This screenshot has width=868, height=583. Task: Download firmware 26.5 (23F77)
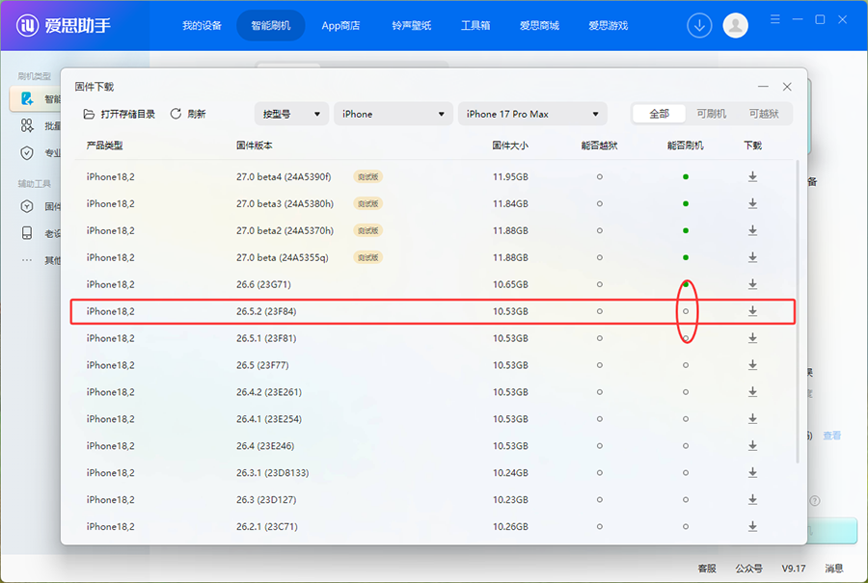(752, 365)
